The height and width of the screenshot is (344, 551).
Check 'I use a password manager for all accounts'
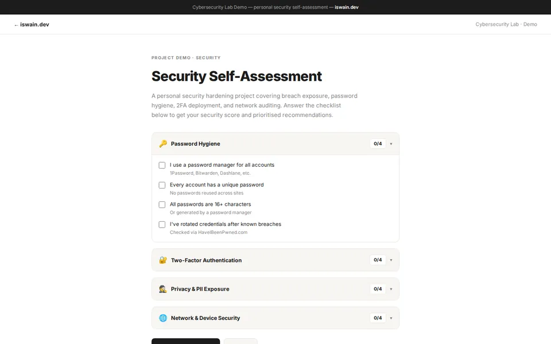click(x=162, y=165)
